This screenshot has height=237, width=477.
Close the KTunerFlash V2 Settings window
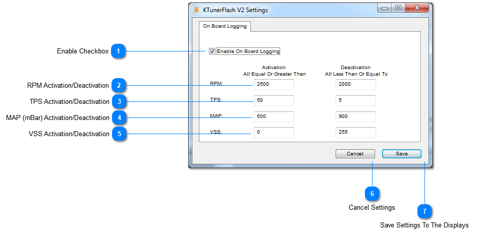(x=417, y=8)
